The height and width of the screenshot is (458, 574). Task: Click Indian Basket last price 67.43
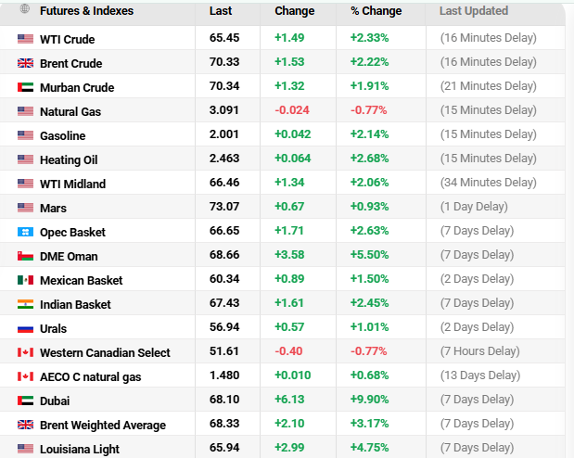tap(224, 303)
